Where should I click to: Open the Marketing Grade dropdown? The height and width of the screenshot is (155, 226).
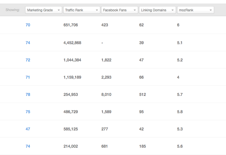[43, 10]
